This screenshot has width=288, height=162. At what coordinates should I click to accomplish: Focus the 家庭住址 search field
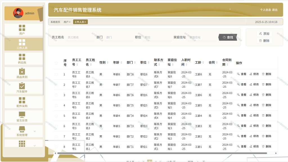click(x=202, y=37)
